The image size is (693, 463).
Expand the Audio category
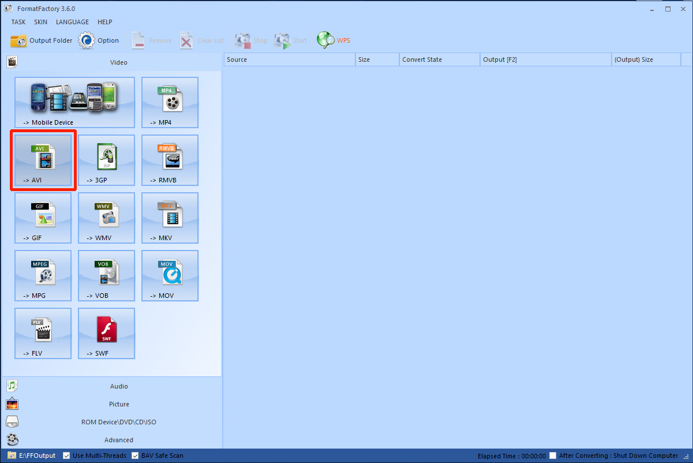pyautogui.click(x=111, y=386)
